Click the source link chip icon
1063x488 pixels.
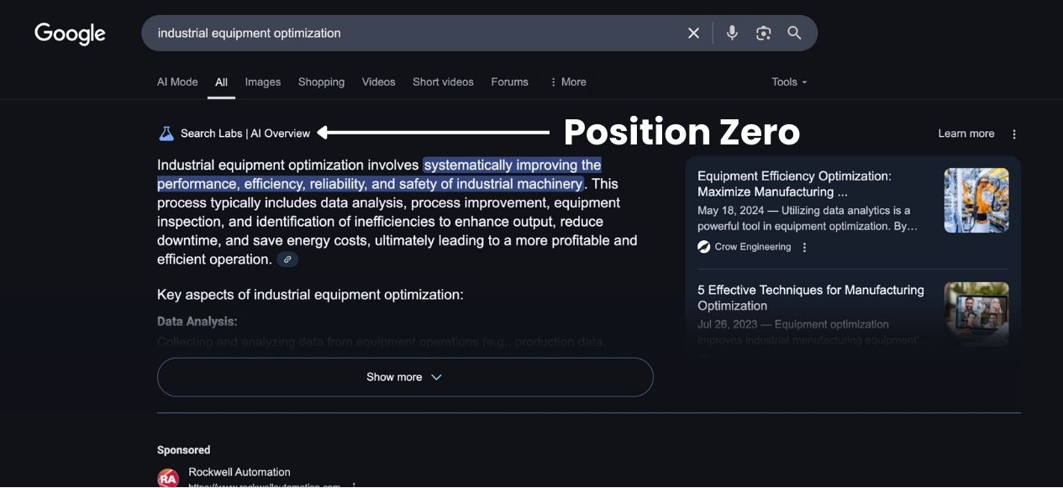click(x=287, y=260)
